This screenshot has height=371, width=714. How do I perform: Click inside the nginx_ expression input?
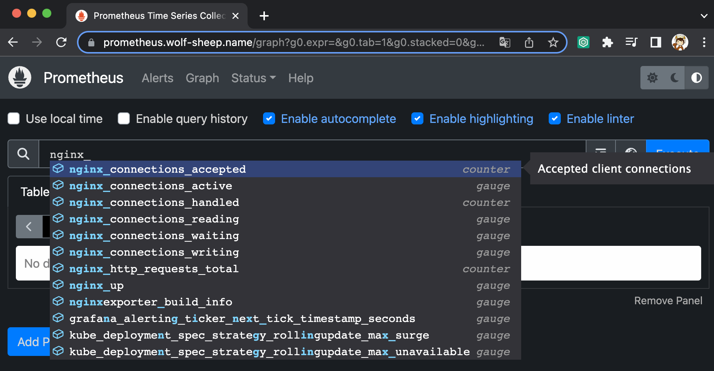[x=312, y=154]
